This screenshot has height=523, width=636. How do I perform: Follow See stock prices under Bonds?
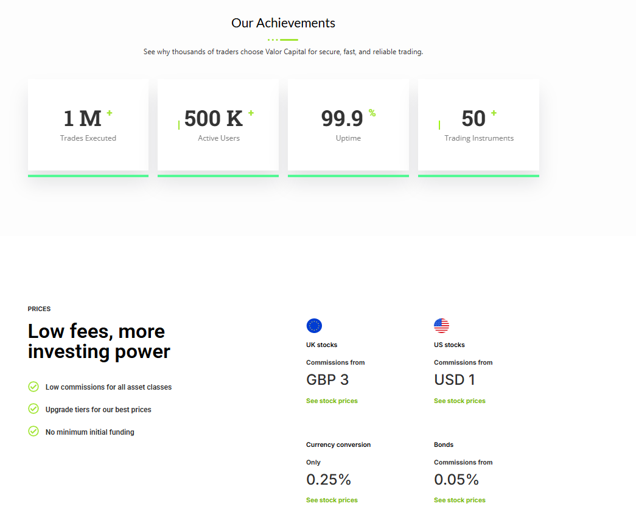point(460,500)
